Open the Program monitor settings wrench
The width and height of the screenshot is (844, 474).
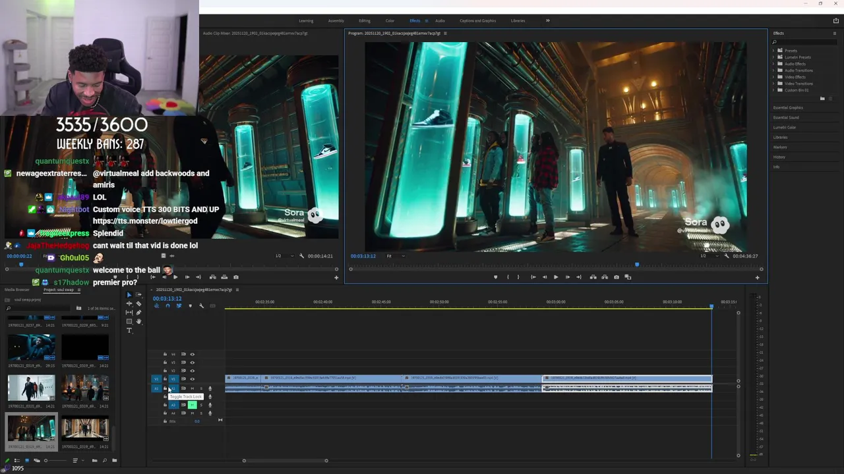[727, 255]
